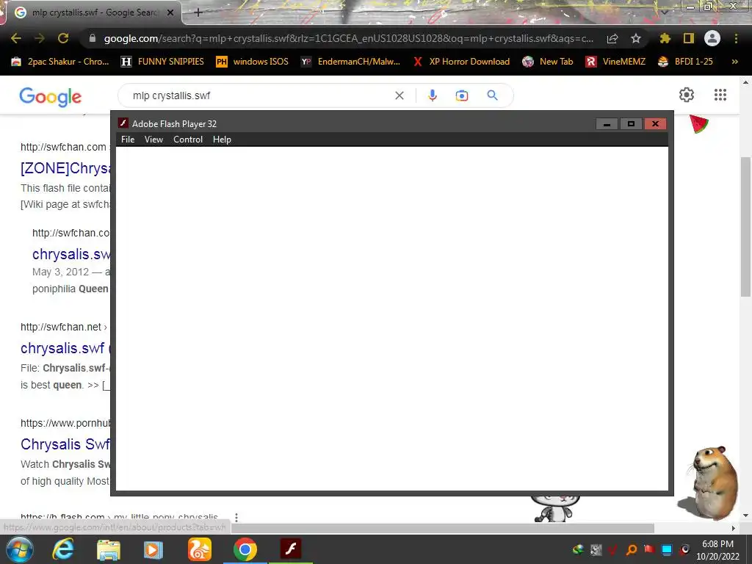Minimize the Adobe Flash Player window
This screenshot has width=752, height=564.
click(x=607, y=123)
